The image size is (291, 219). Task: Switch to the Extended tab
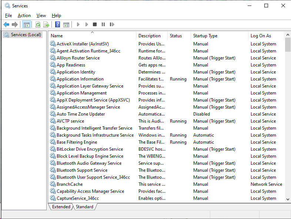click(x=61, y=207)
